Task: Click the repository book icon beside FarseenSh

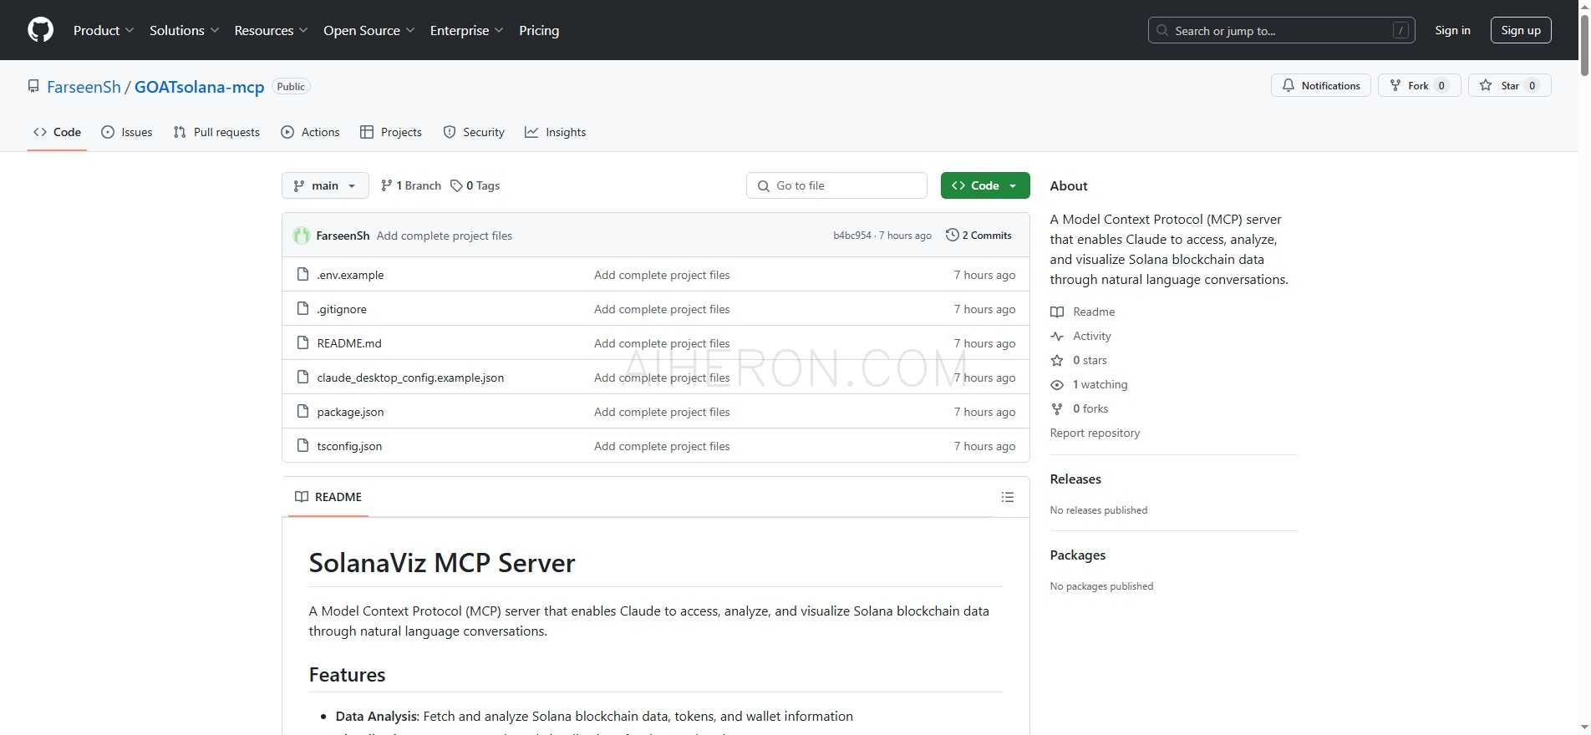Action: 33,86
